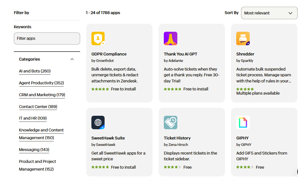Click 'Automate bulk suspended' description
This screenshot has height=177, width=298.
tap(264, 75)
